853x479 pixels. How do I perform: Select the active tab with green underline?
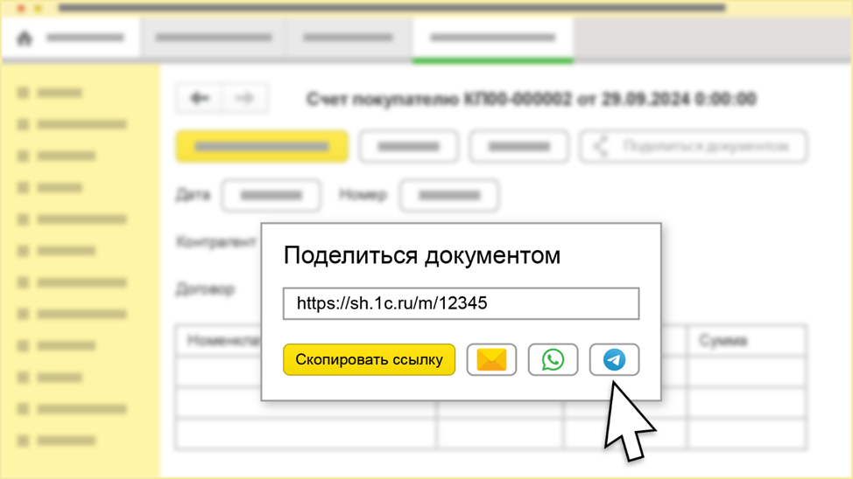coord(492,38)
